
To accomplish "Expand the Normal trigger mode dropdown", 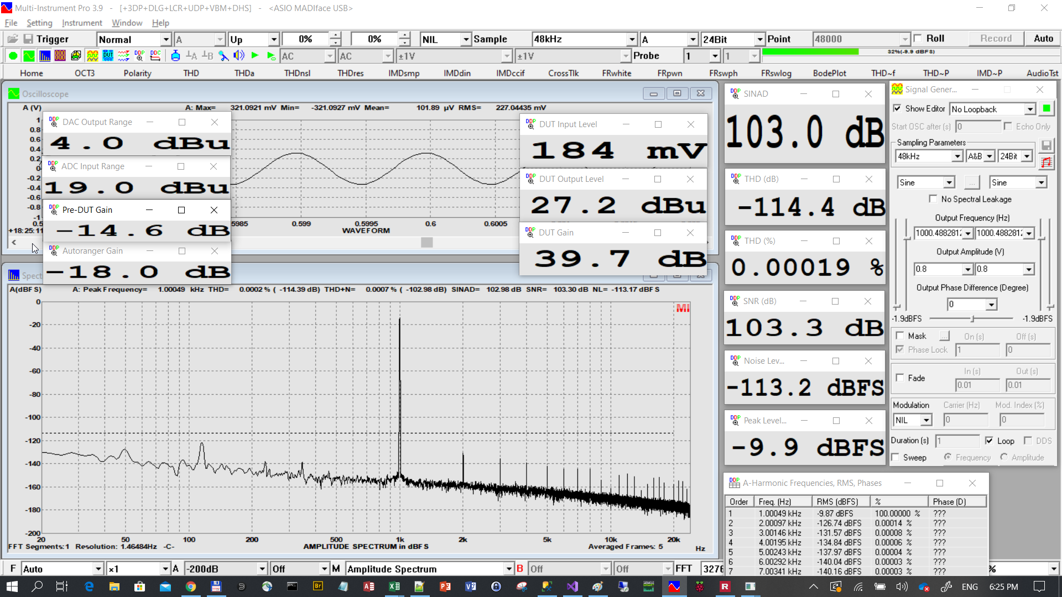I will (x=166, y=39).
